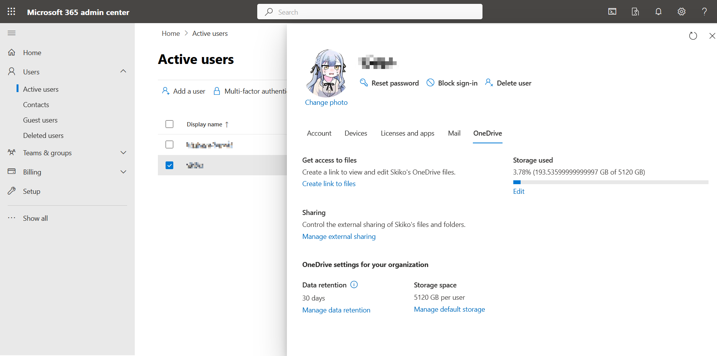Uncheck the selected second user checkbox
This screenshot has width=717, height=356.
(x=169, y=165)
